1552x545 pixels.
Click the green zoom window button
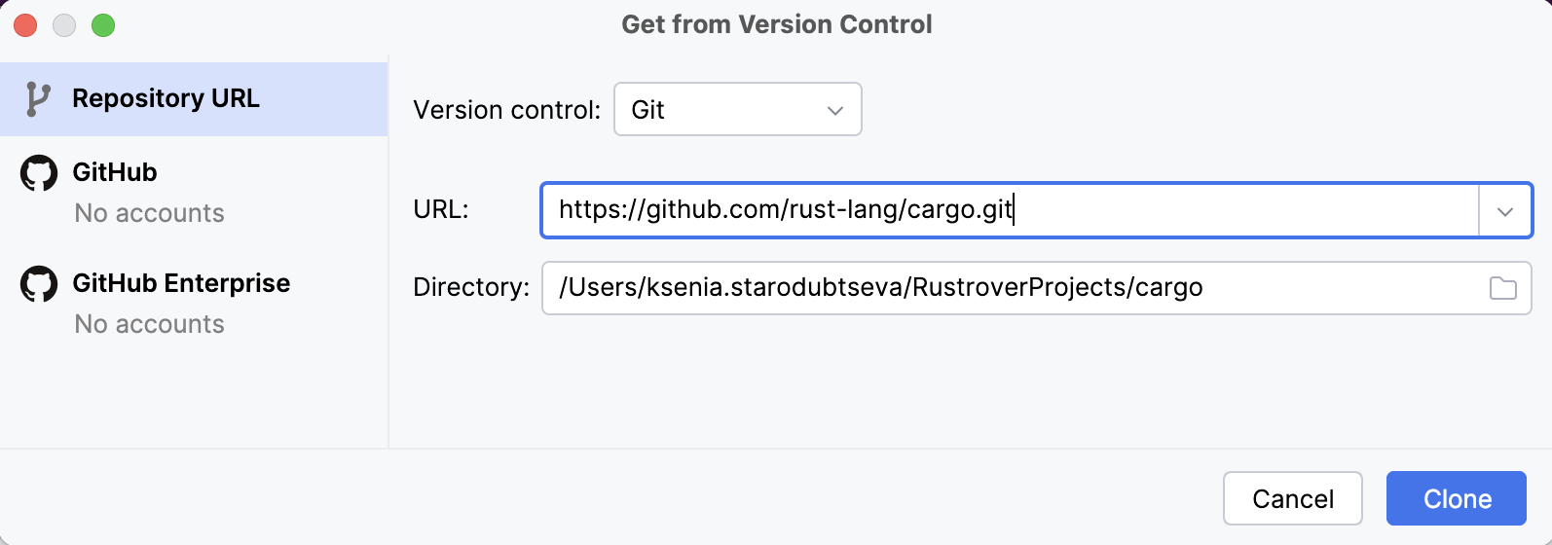click(103, 25)
